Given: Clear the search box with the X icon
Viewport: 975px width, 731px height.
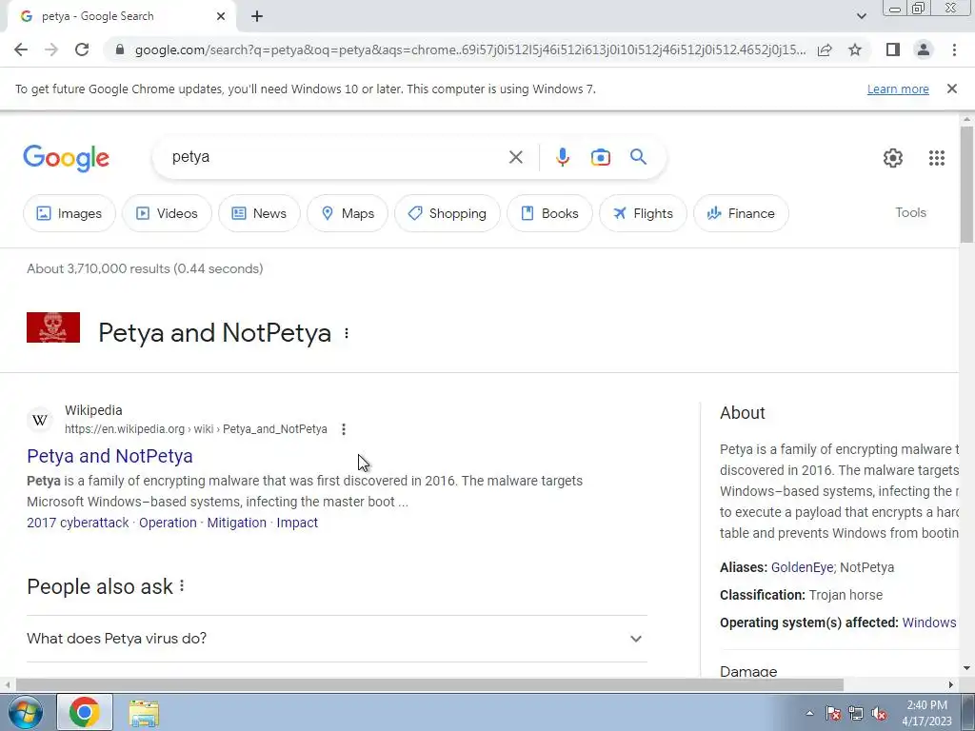Looking at the screenshot, I should click(x=515, y=157).
